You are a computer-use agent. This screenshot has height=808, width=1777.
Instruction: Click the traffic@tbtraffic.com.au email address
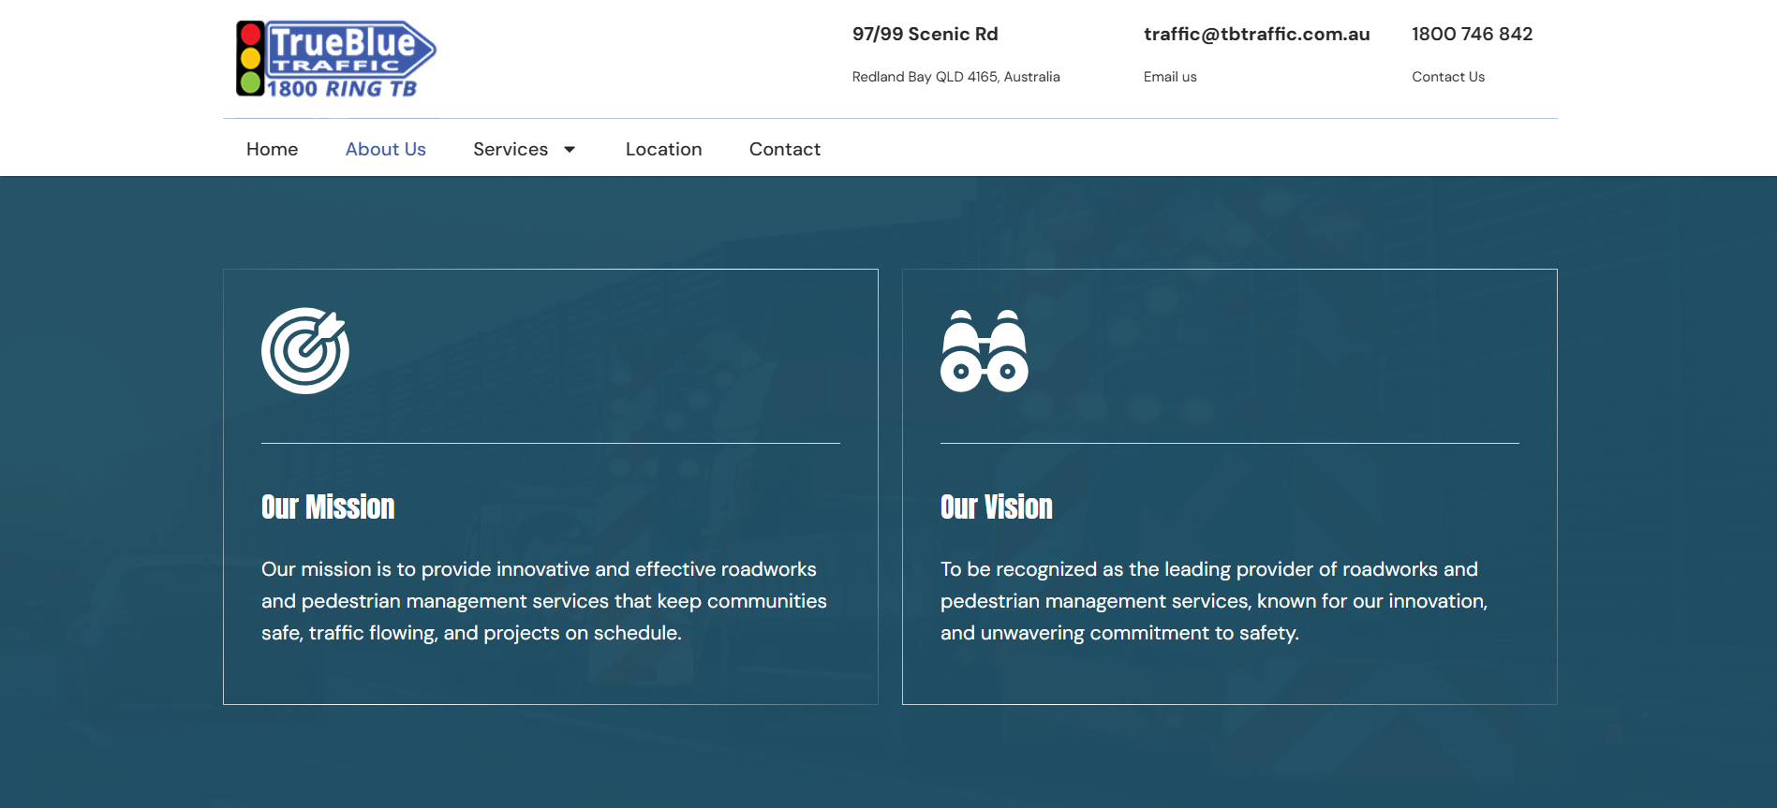tap(1256, 35)
